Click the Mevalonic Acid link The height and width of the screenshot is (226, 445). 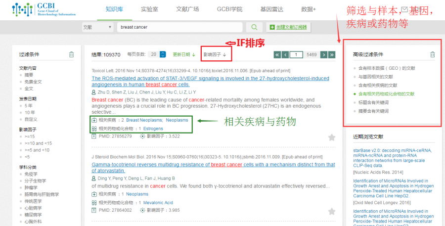point(158,203)
